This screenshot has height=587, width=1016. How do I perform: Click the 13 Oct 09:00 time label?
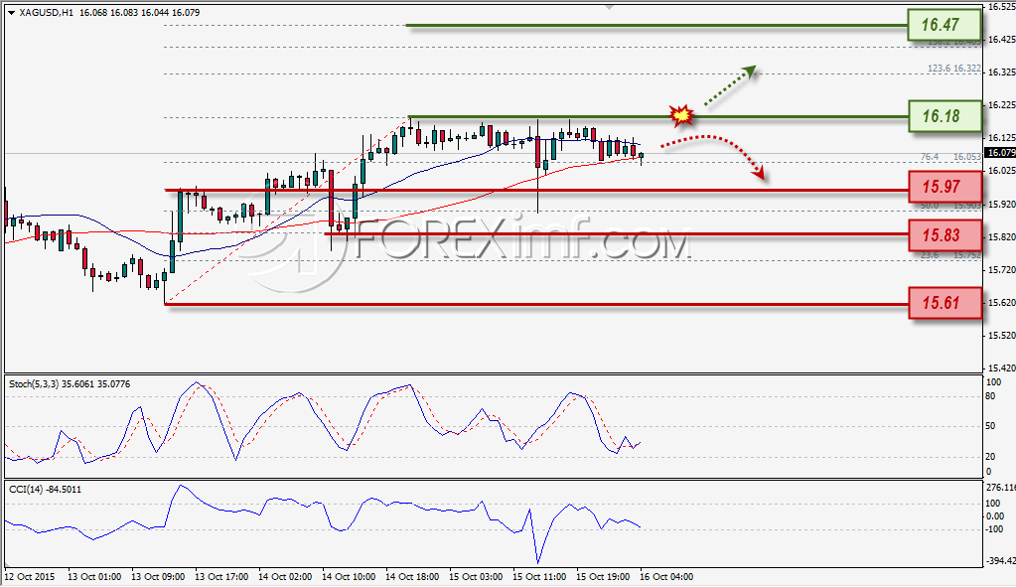click(158, 577)
